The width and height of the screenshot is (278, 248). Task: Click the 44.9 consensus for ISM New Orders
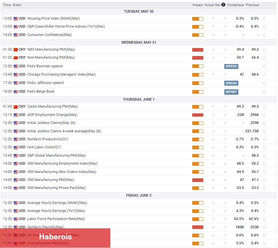[240, 172]
